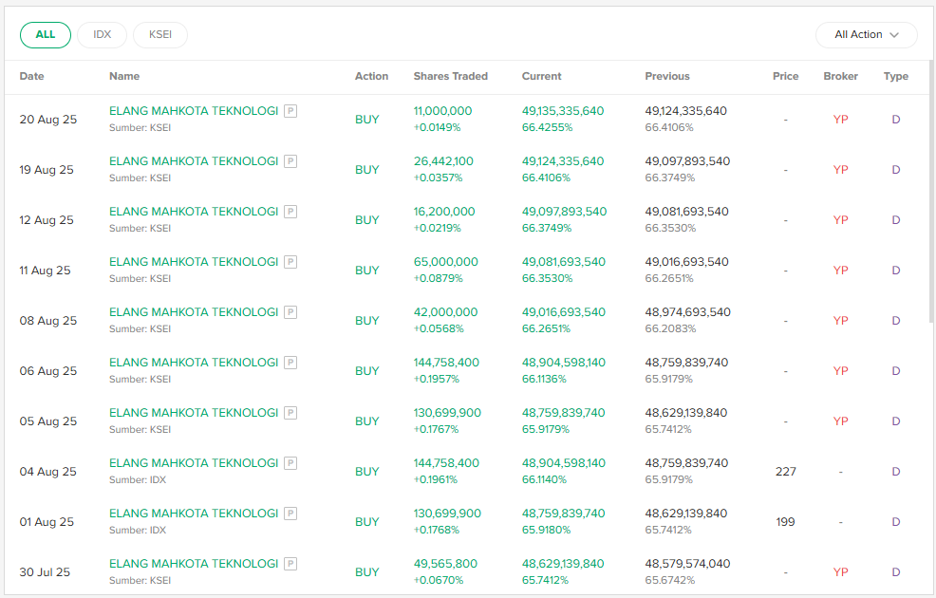Click the Name column header
Viewport: 936px width, 598px height.
pos(124,76)
